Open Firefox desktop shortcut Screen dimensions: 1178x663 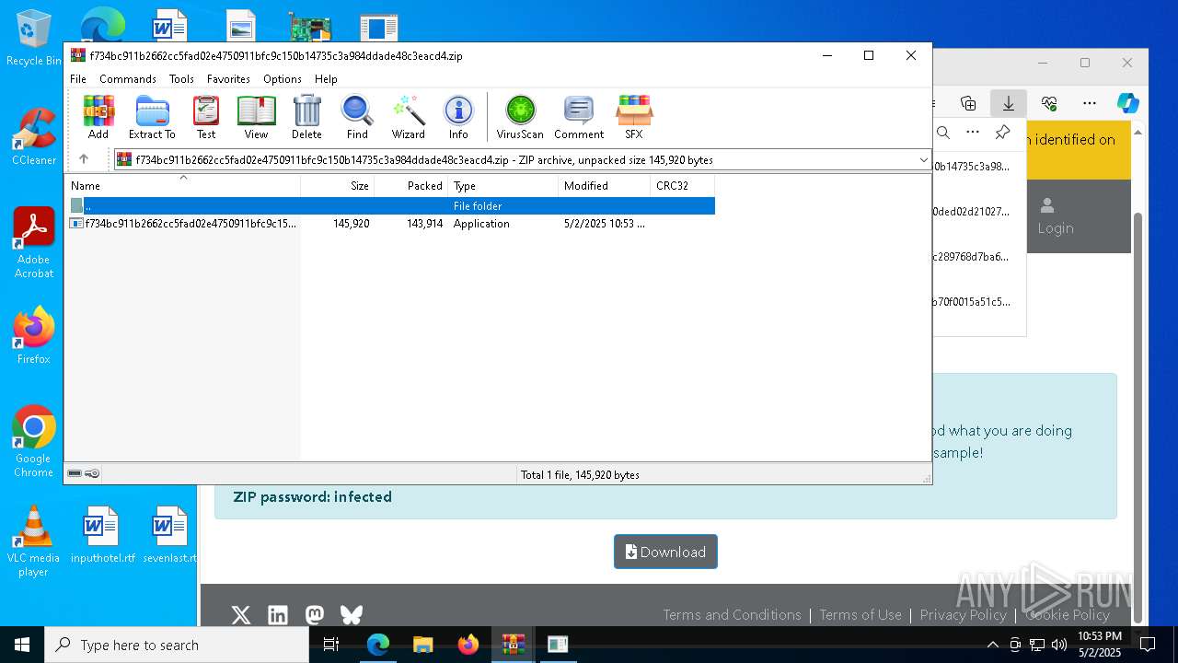coord(33,336)
